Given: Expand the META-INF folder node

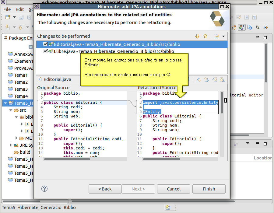Looking at the screenshot, I should click(x=16, y=138).
